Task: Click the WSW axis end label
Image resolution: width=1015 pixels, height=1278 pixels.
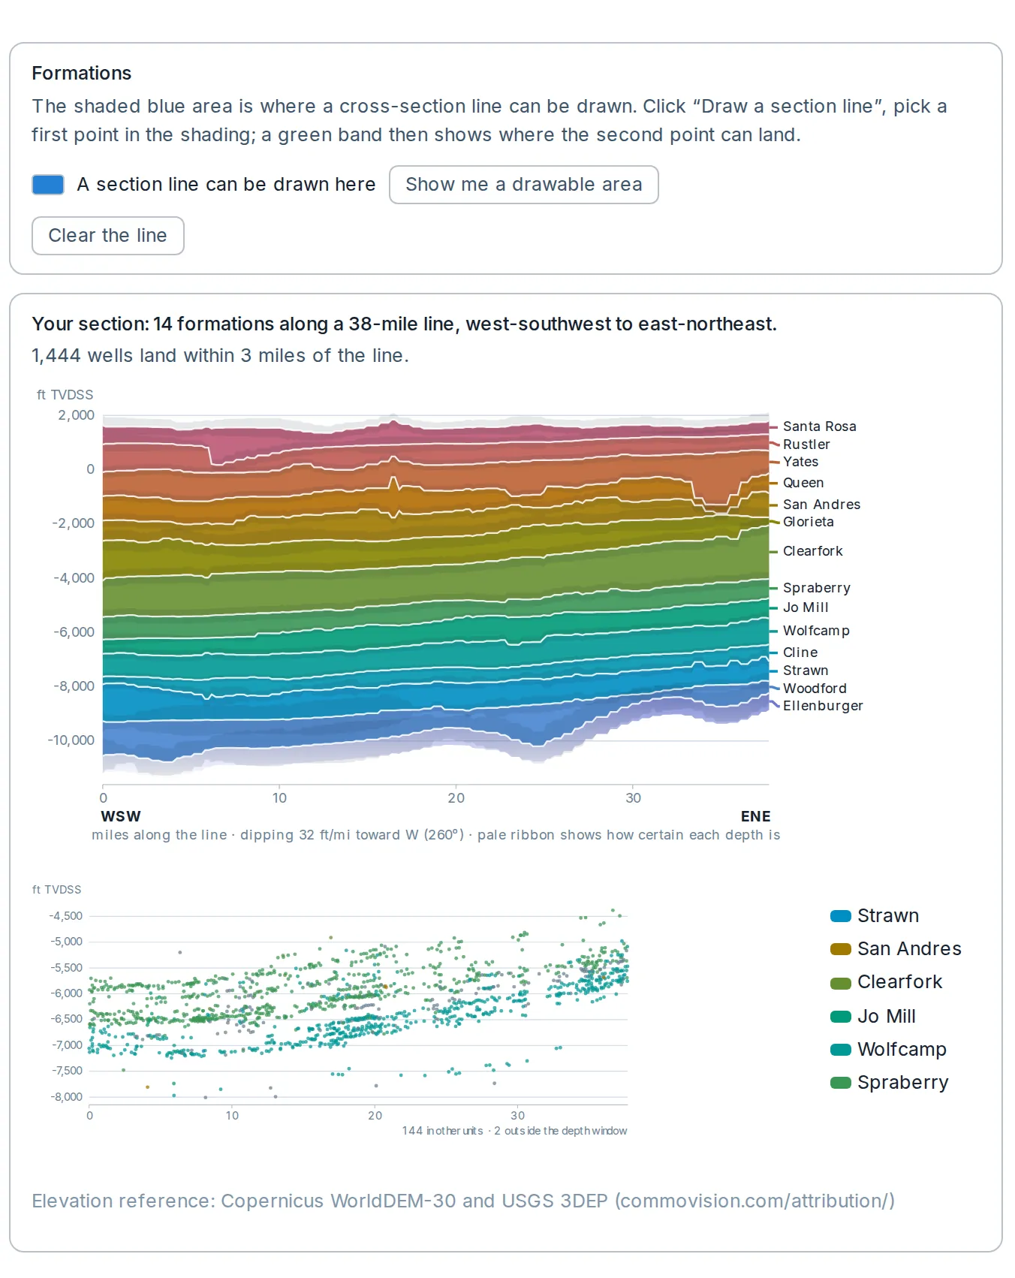Action: (x=121, y=817)
